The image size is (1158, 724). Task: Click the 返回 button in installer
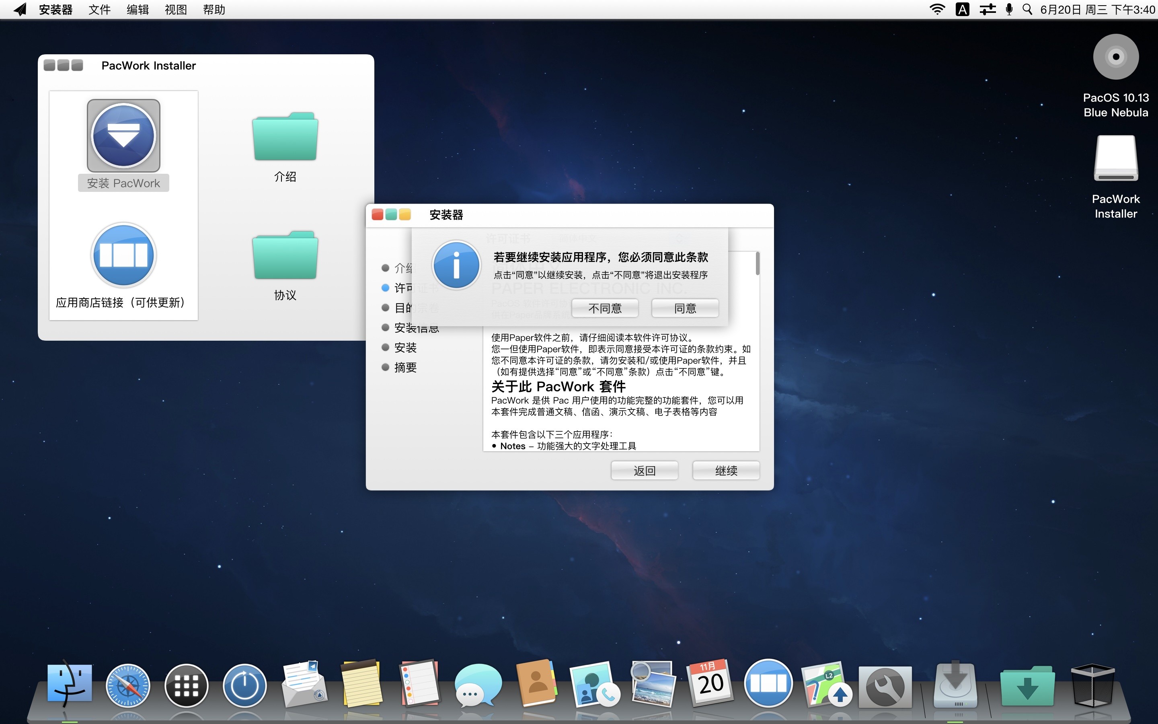tap(645, 471)
